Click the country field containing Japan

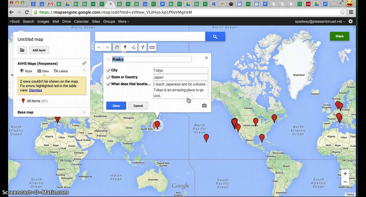click(x=181, y=77)
